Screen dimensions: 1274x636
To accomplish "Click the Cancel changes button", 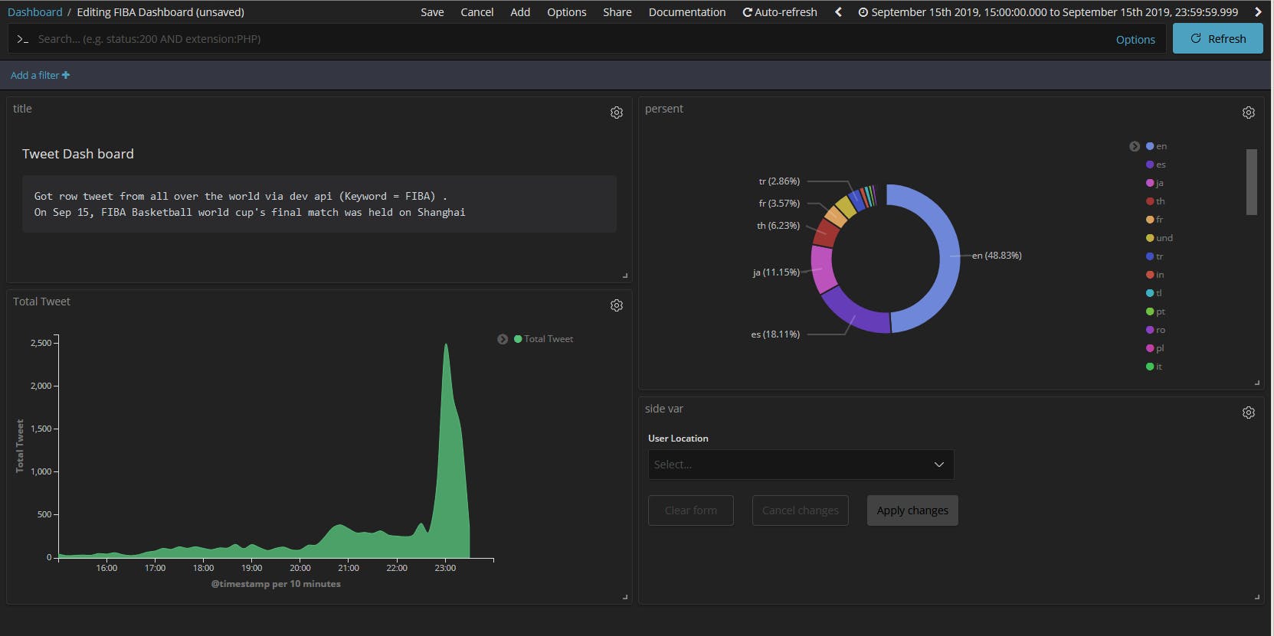I will 801,510.
